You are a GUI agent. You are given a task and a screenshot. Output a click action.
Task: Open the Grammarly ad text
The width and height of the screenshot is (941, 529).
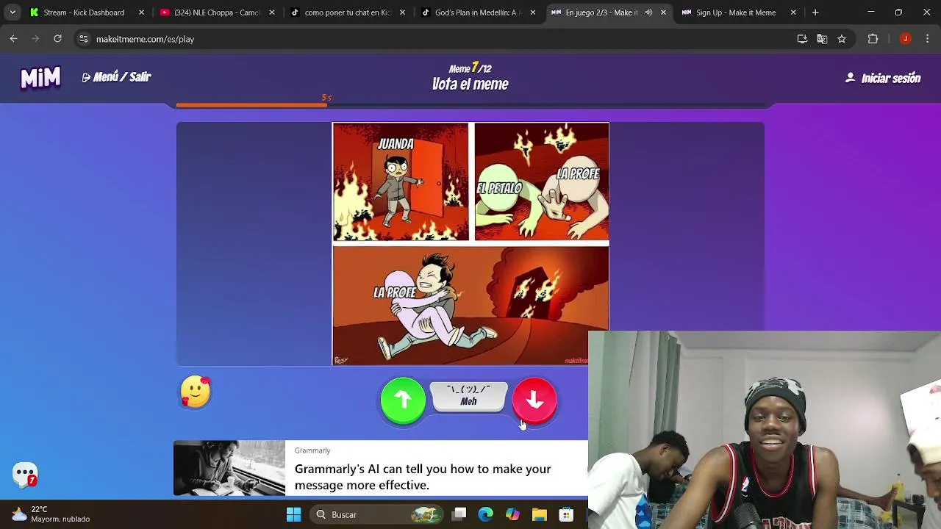coord(423,477)
